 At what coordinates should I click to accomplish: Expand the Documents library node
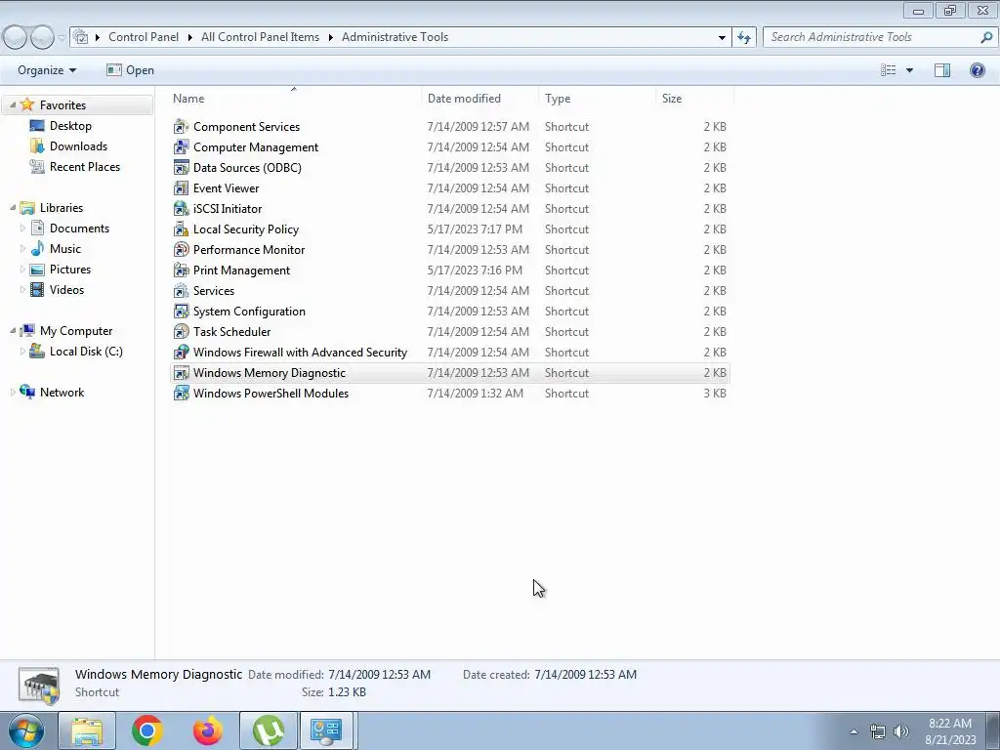click(x=23, y=228)
